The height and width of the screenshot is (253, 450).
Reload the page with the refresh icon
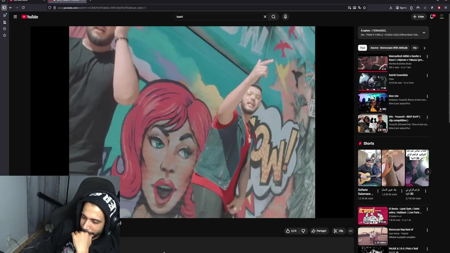pyautogui.click(x=23, y=7)
